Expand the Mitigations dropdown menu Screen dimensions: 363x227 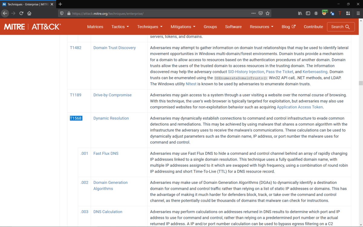tap(183, 27)
